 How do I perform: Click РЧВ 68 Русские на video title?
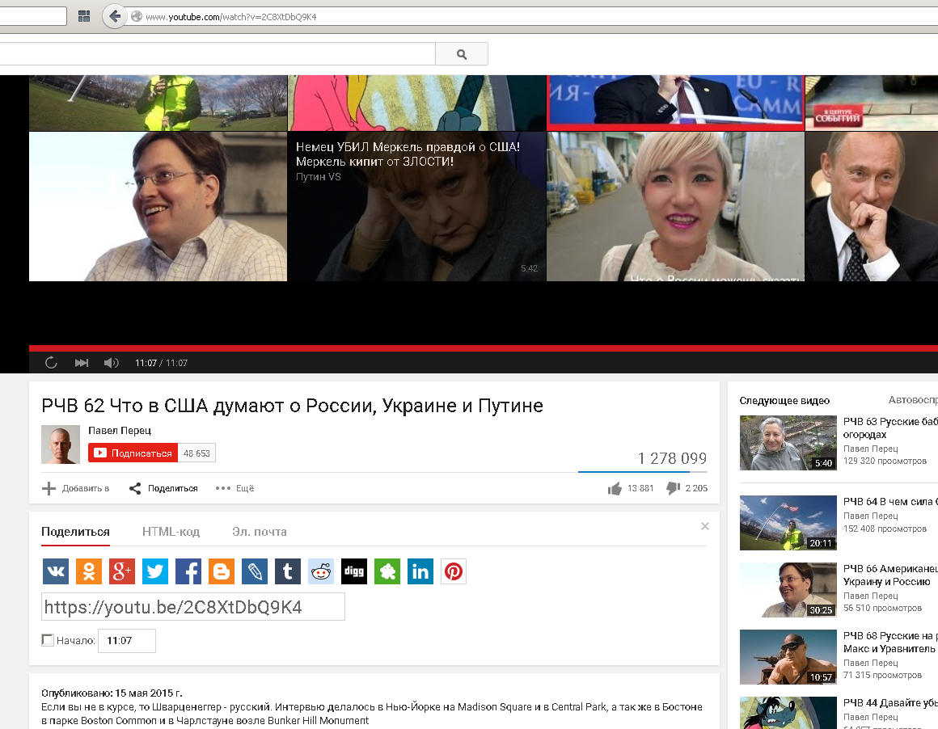click(891, 643)
